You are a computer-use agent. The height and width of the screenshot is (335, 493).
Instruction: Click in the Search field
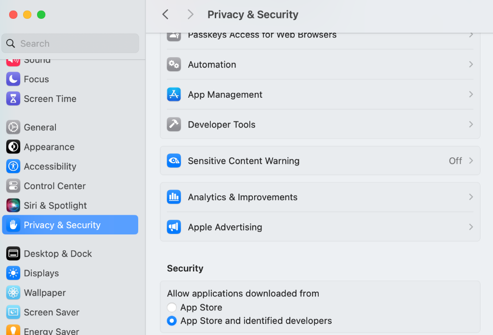pyautogui.click(x=70, y=43)
